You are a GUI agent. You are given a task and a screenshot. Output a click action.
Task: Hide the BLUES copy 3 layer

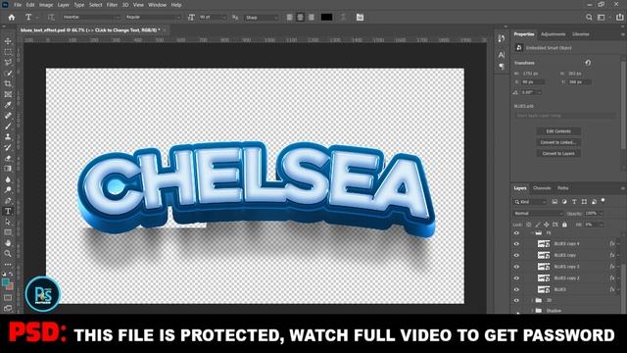[516, 267]
